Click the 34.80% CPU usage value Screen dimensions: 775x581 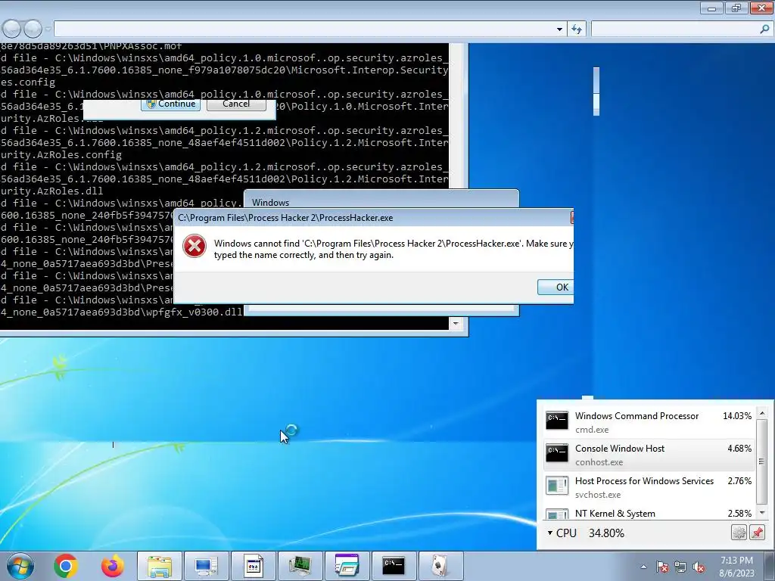[606, 533]
